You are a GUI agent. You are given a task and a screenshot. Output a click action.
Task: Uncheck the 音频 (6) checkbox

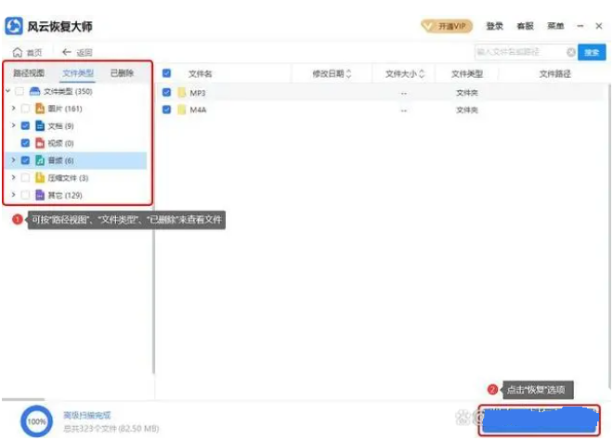click(x=25, y=161)
